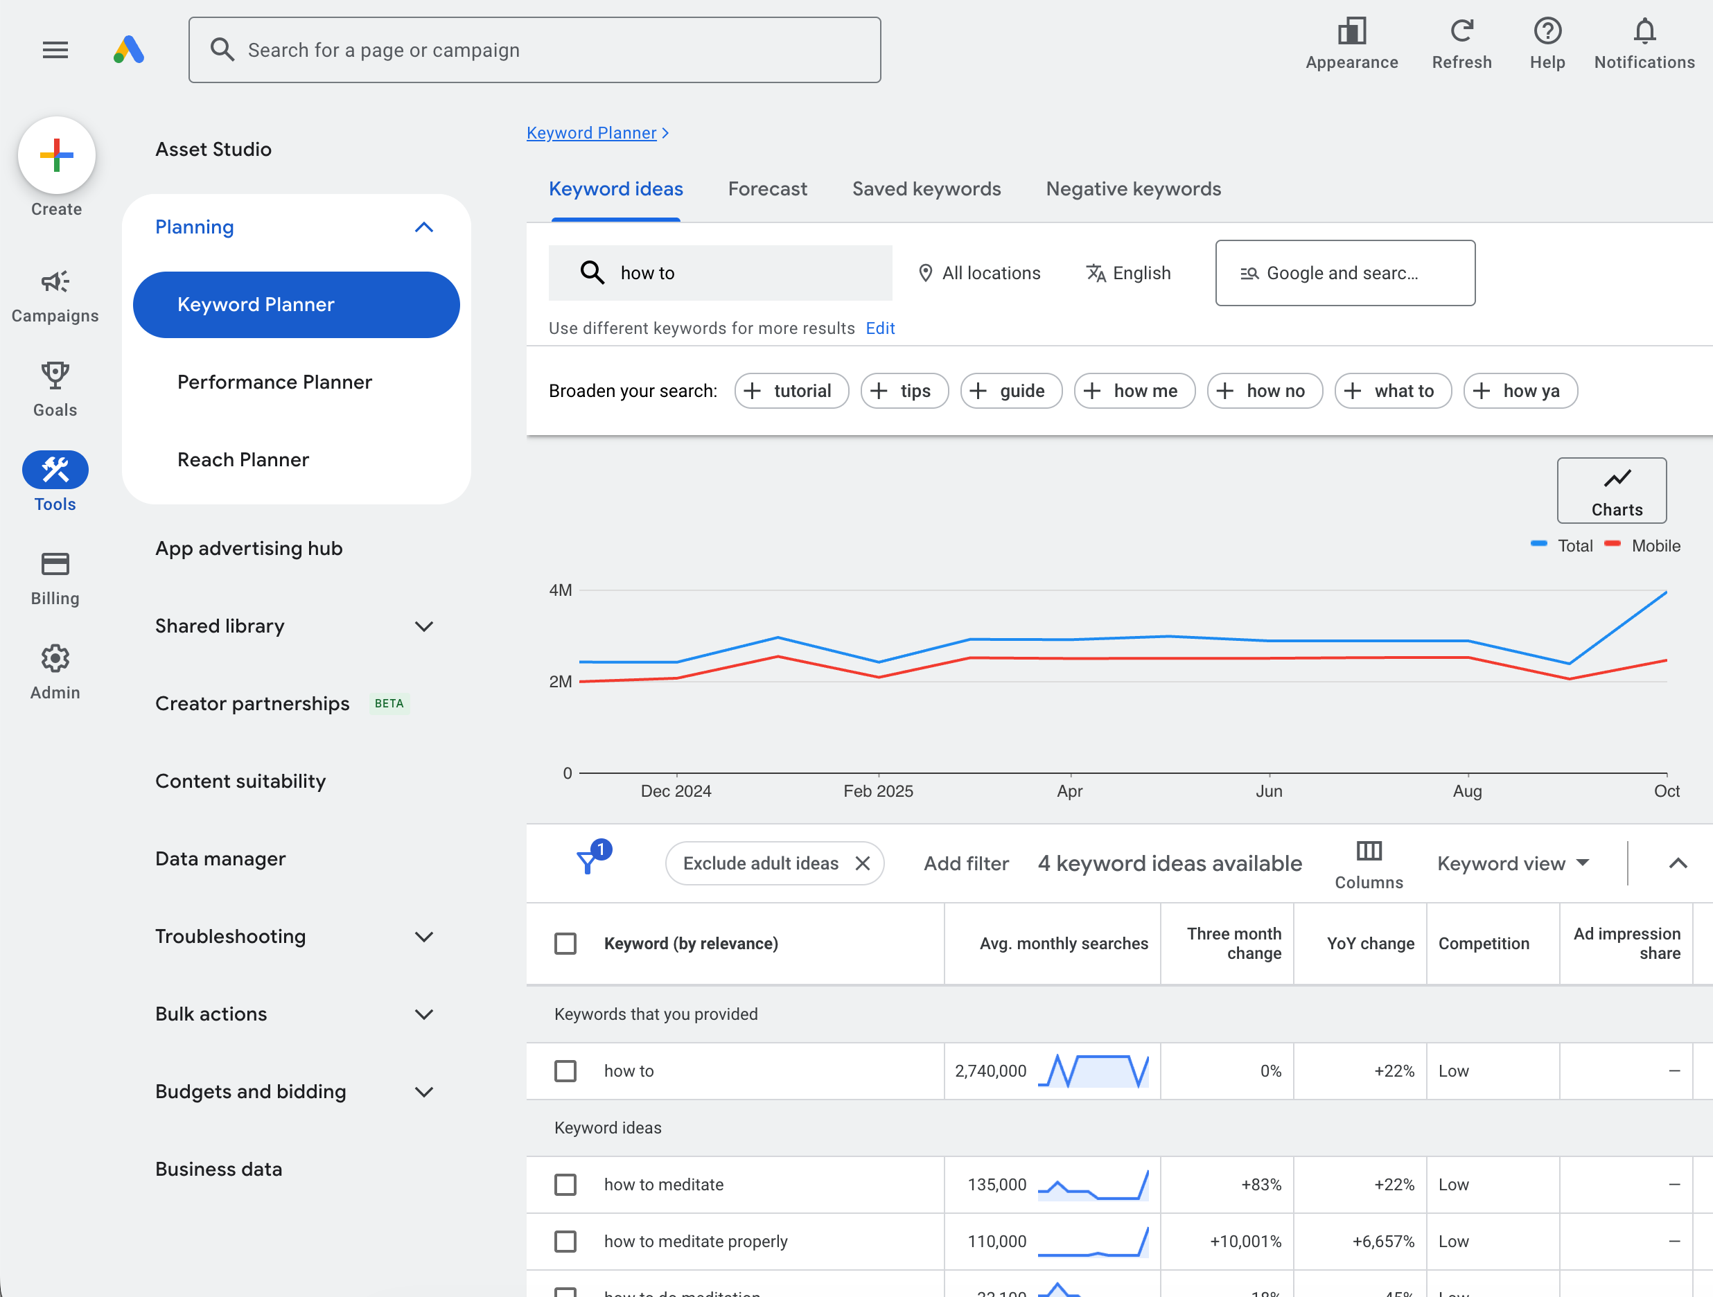This screenshot has height=1297, width=1713.
Task: Click the Edit link for keywords
Action: click(880, 328)
